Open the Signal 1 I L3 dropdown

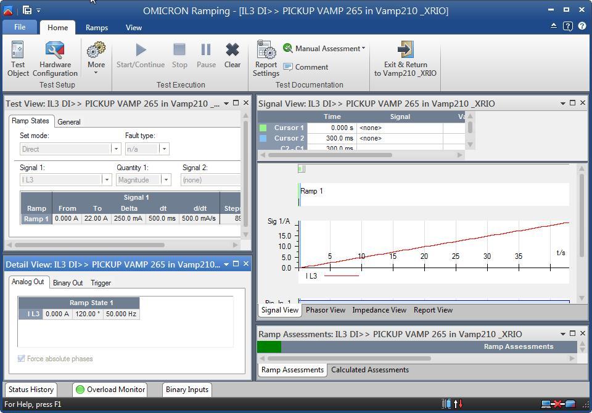pos(107,180)
